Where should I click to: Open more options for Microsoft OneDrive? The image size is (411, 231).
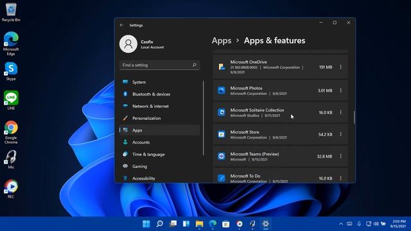(x=341, y=67)
